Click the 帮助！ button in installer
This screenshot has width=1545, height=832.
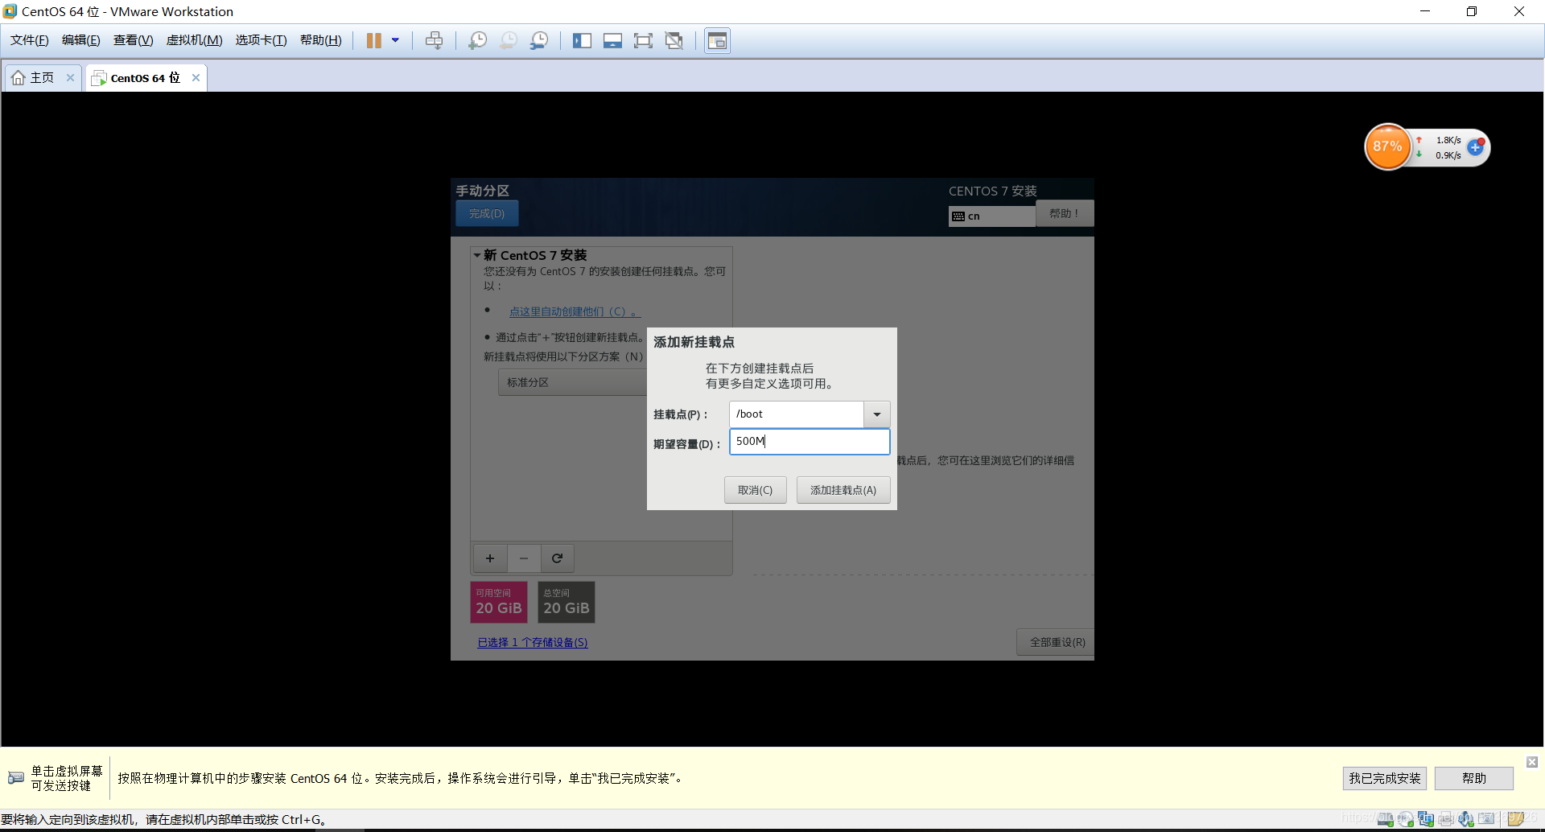[x=1064, y=213]
